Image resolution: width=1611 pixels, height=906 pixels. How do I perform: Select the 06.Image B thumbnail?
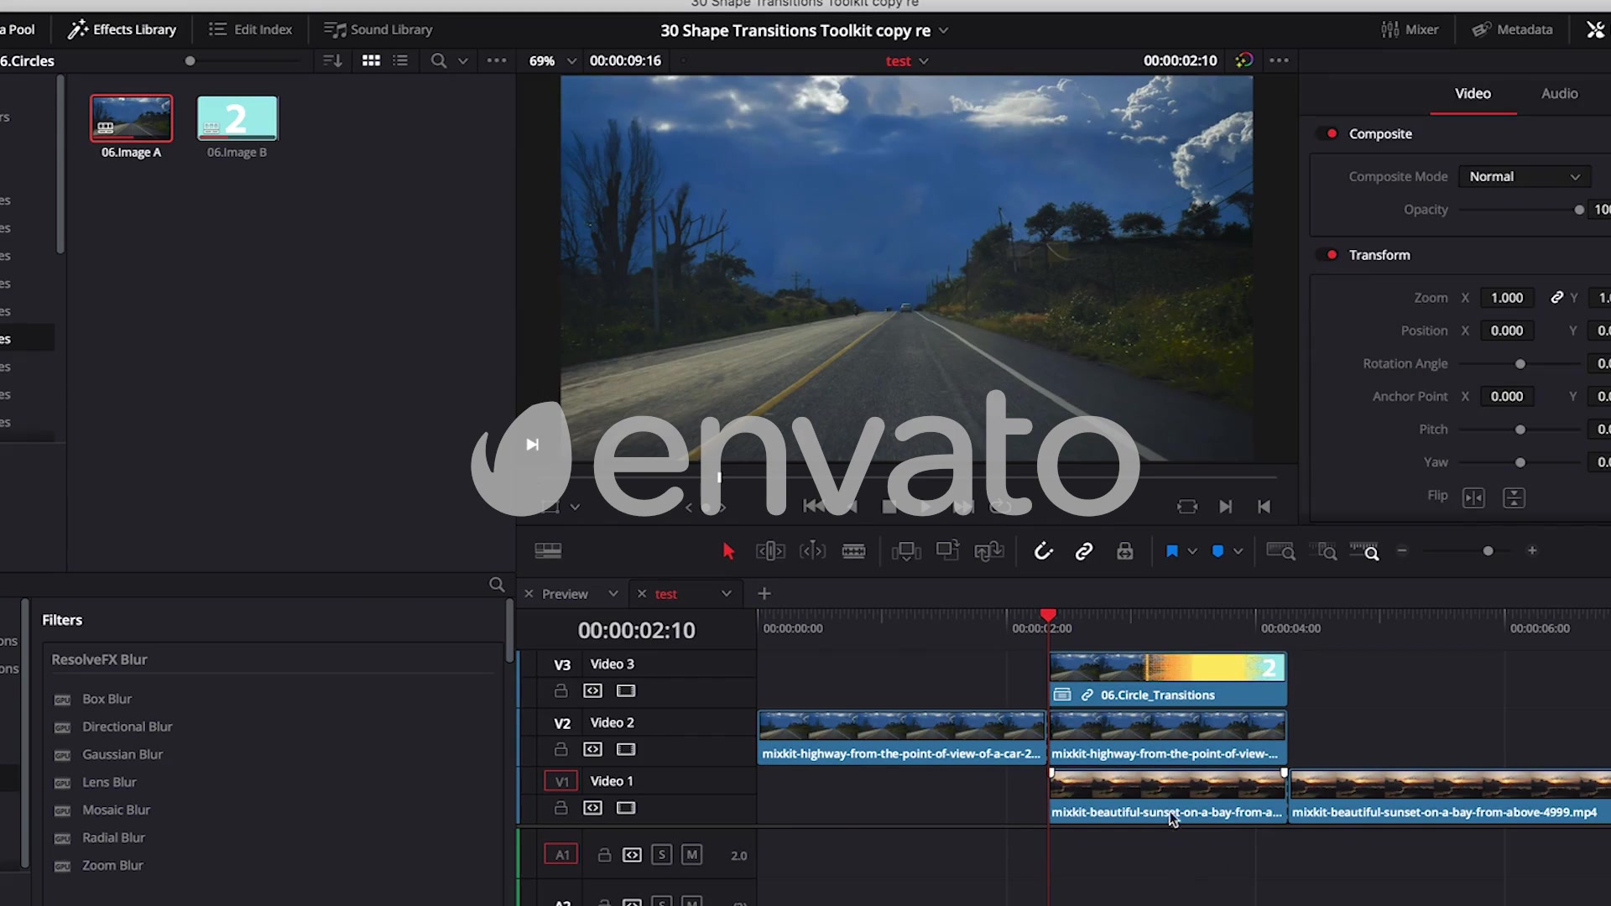click(237, 118)
